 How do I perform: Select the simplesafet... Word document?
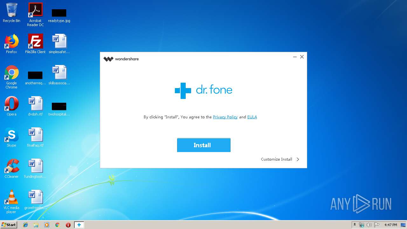[59, 44]
